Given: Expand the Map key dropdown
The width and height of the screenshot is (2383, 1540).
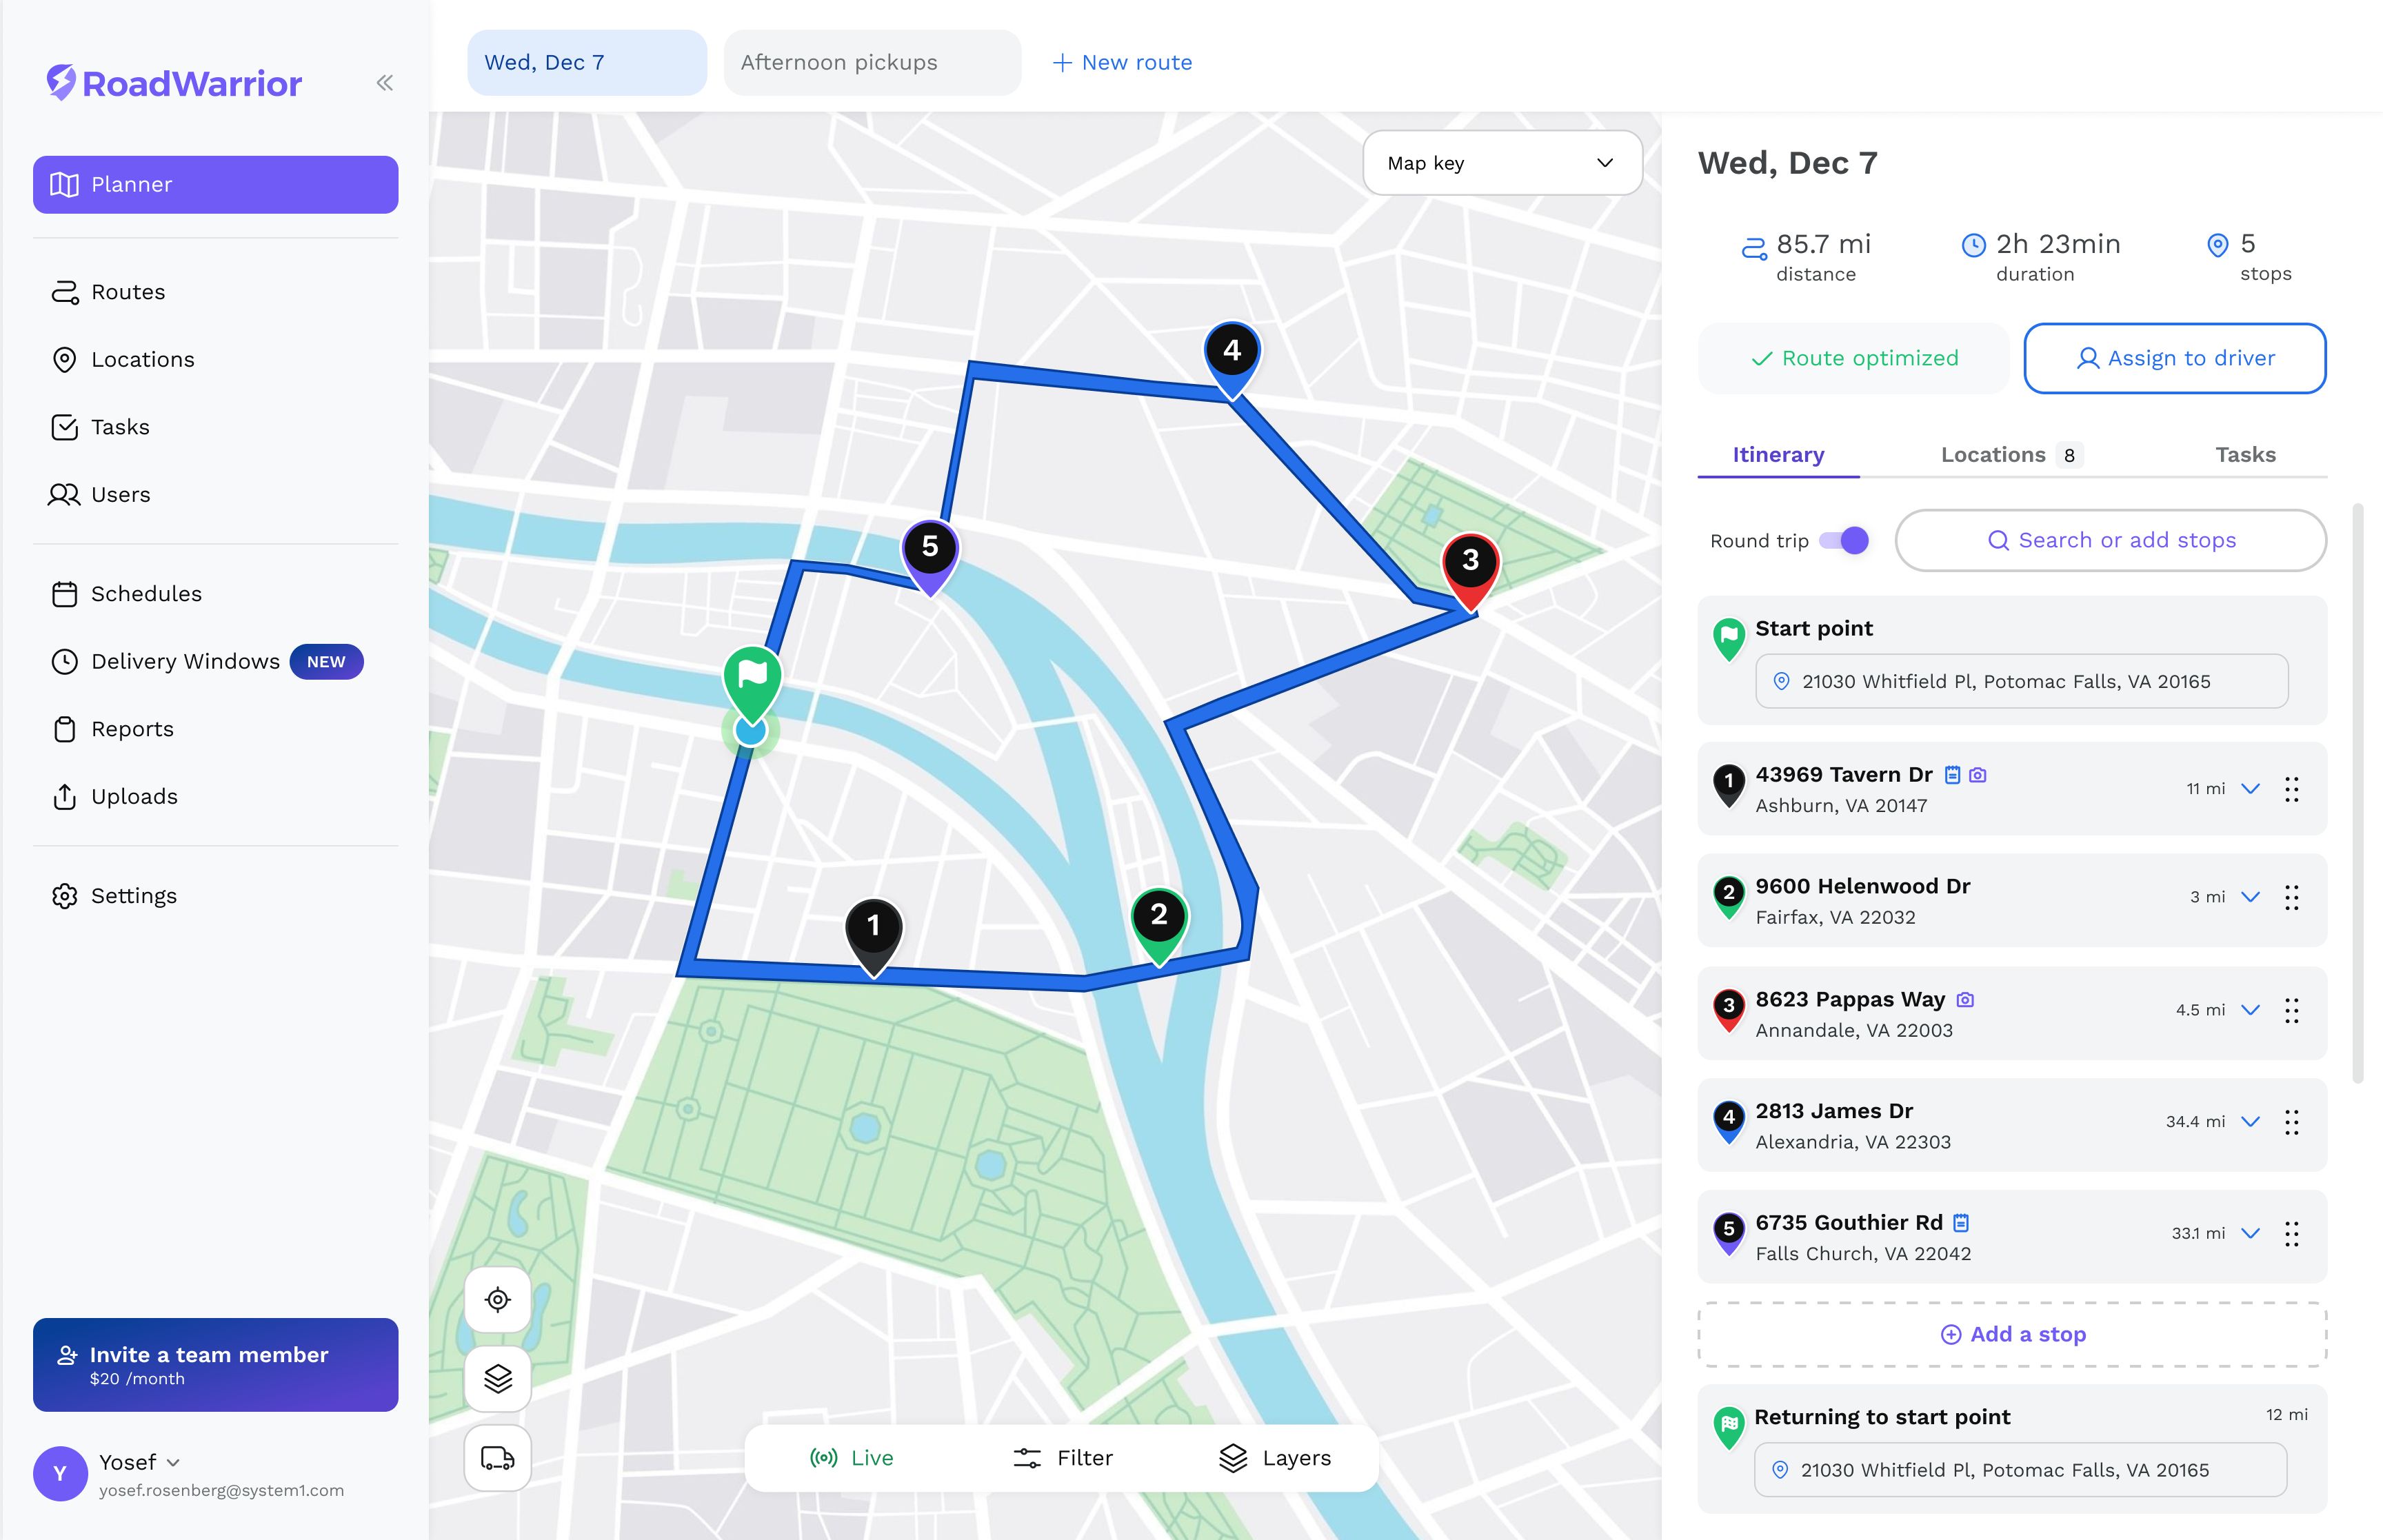Looking at the screenshot, I should click(x=1502, y=163).
